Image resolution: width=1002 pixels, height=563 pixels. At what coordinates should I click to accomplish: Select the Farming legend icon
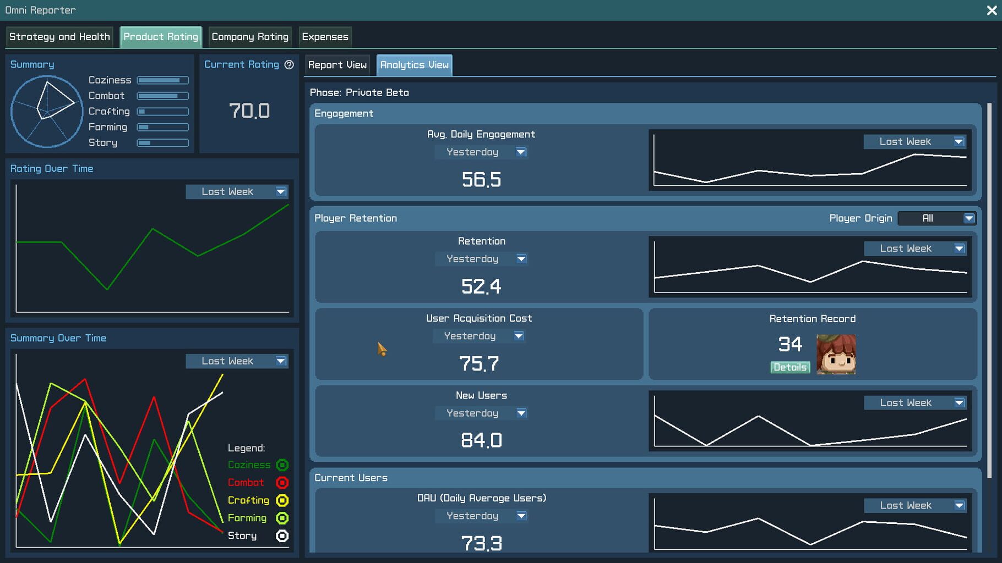coord(282,517)
